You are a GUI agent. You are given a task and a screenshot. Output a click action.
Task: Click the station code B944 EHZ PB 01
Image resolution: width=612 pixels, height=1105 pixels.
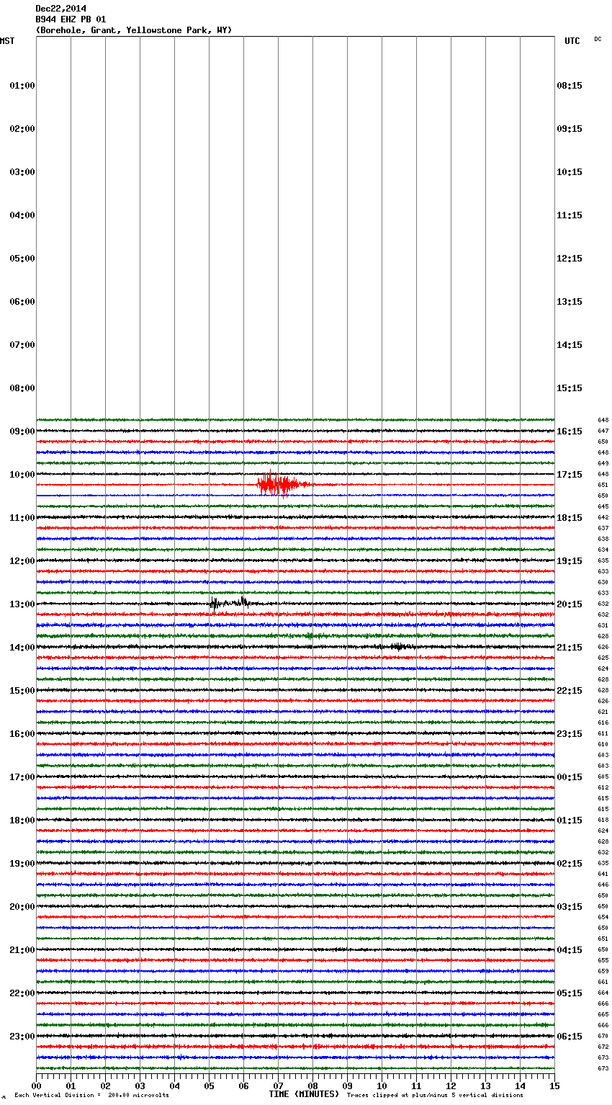coord(71,19)
